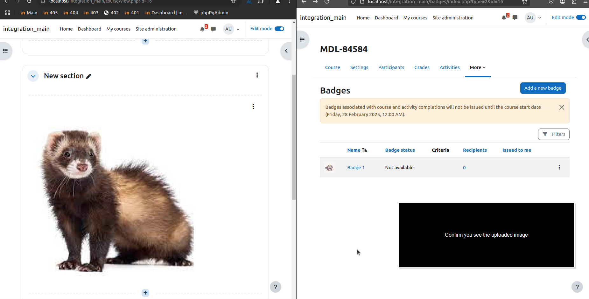The width and height of the screenshot is (589, 299).
Task: Open the Badge 1 link
Action: tap(356, 168)
